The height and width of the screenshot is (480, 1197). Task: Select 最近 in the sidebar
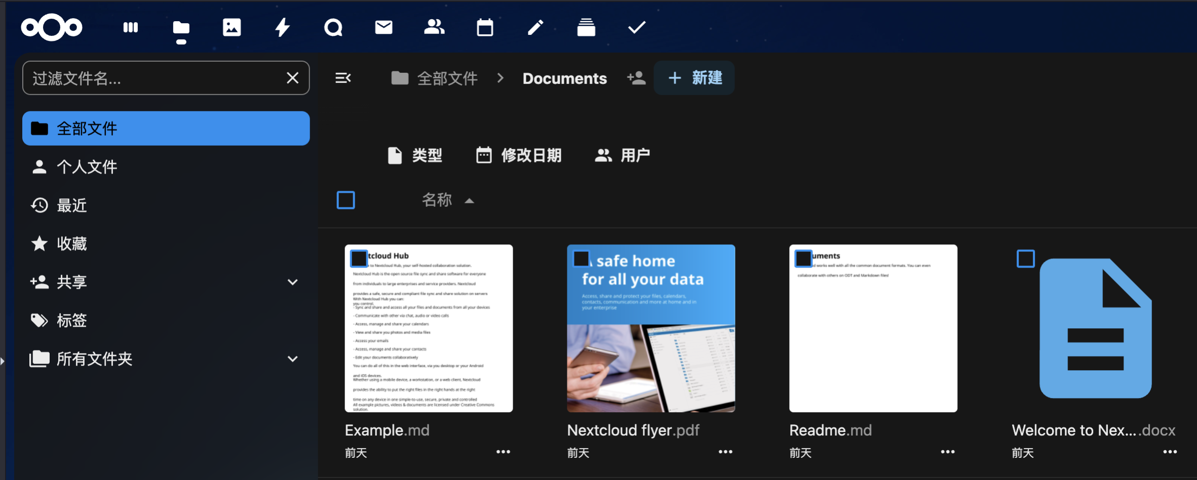72,205
